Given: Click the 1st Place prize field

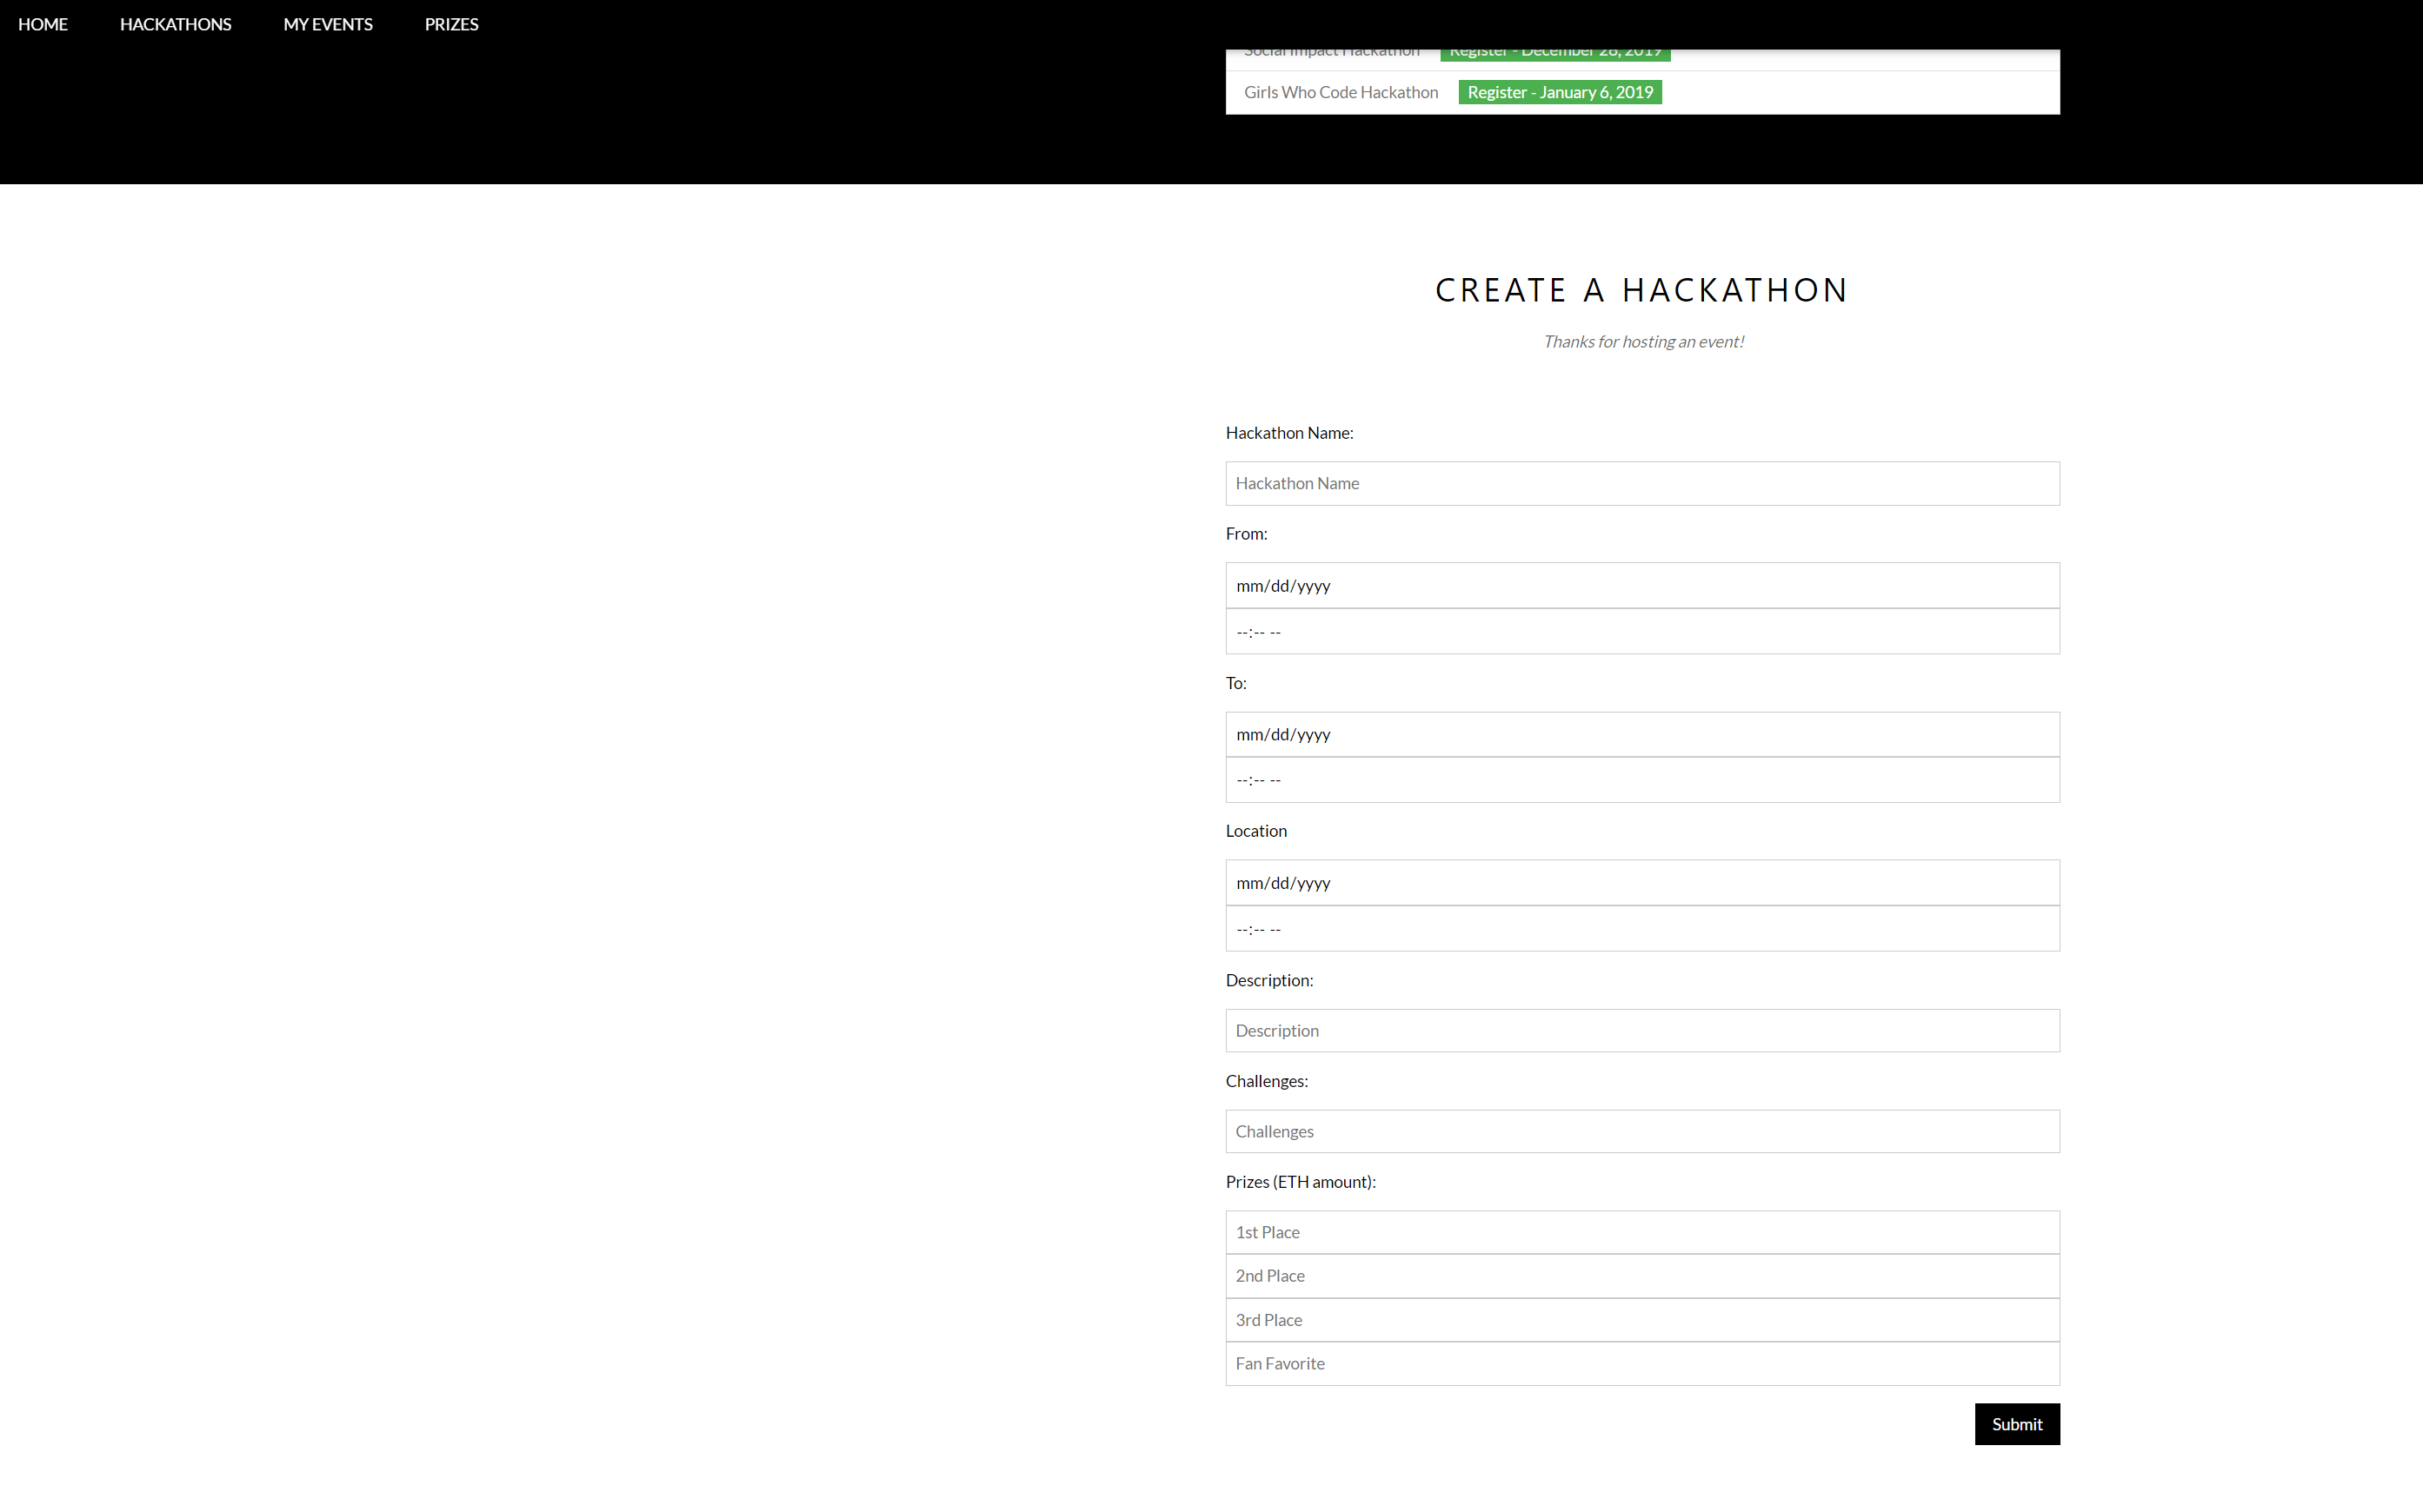Looking at the screenshot, I should point(1641,1232).
